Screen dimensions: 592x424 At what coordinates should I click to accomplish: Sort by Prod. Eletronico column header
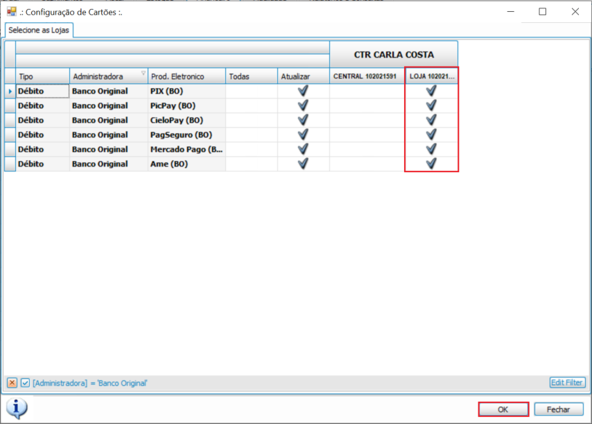pos(187,76)
